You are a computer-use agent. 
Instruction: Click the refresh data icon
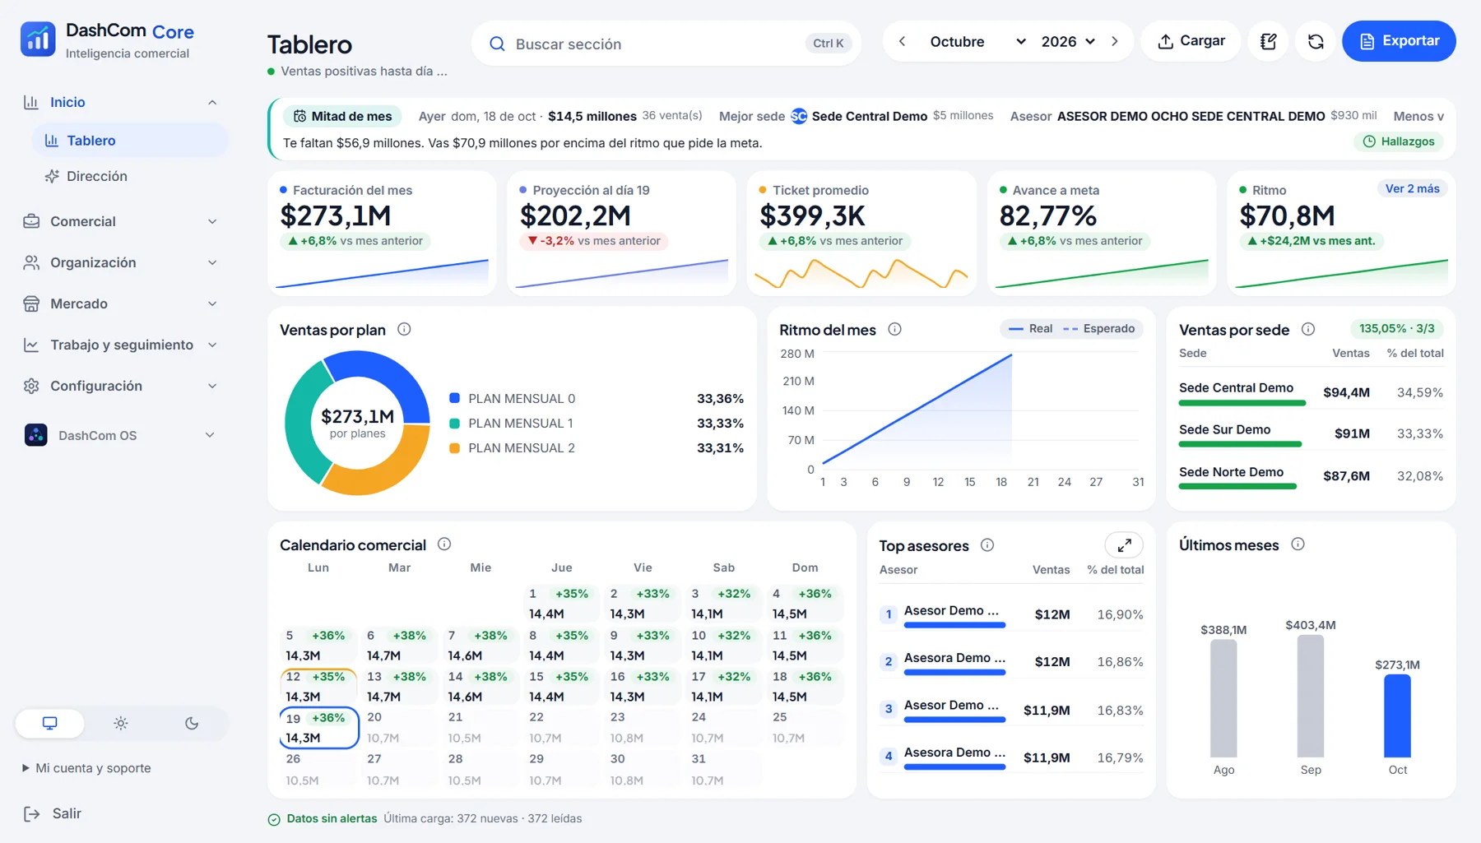[1316, 41]
